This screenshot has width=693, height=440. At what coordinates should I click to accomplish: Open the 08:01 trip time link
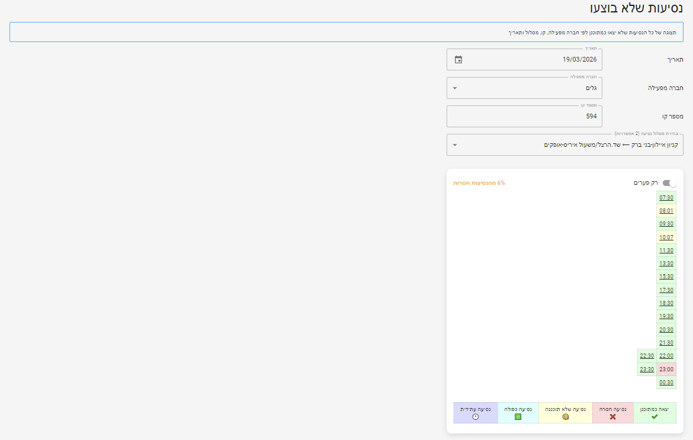pyautogui.click(x=666, y=210)
